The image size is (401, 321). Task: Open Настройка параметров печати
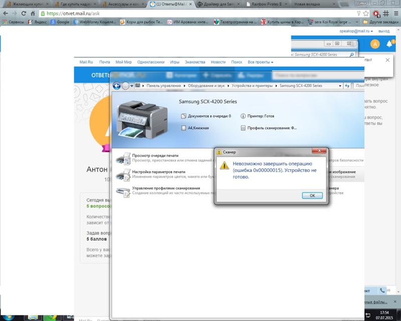click(158, 172)
